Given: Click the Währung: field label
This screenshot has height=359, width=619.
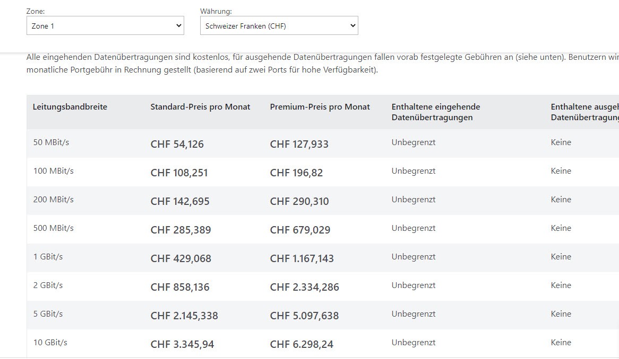Looking at the screenshot, I should [216, 11].
